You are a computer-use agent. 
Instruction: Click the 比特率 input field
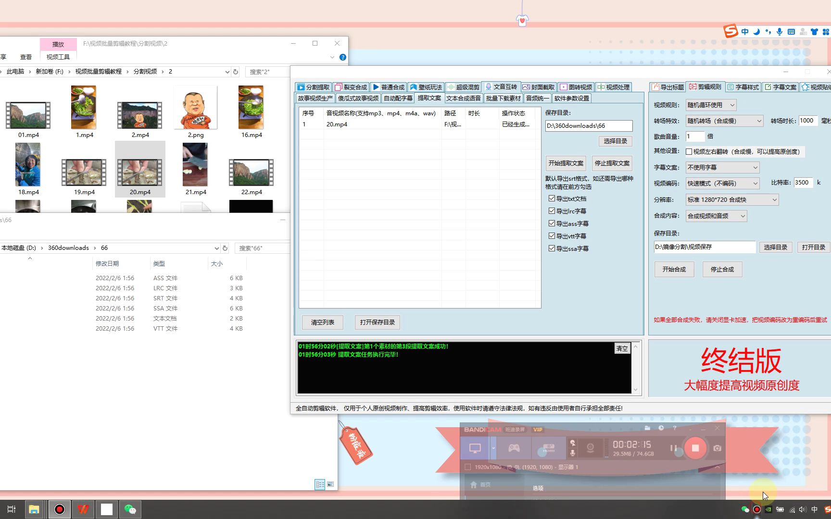pyautogui.click(x=803, y=183)
